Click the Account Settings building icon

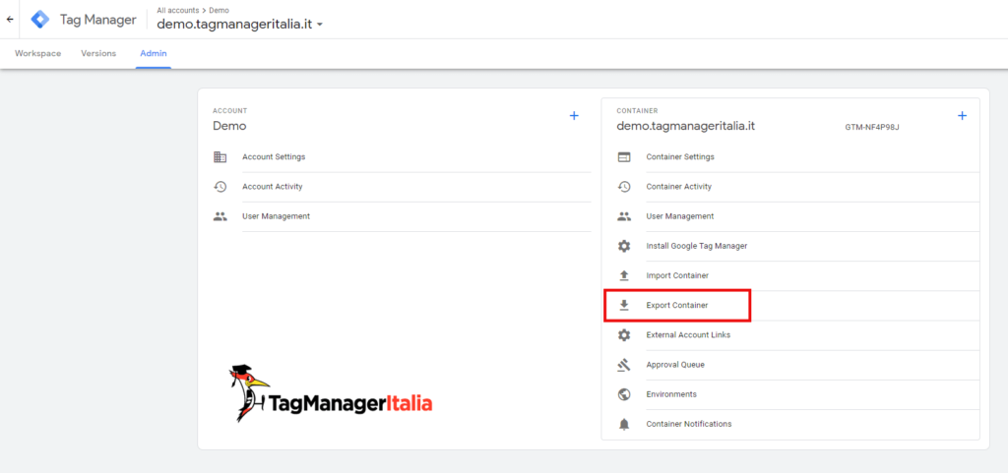(x=220, y=156)
